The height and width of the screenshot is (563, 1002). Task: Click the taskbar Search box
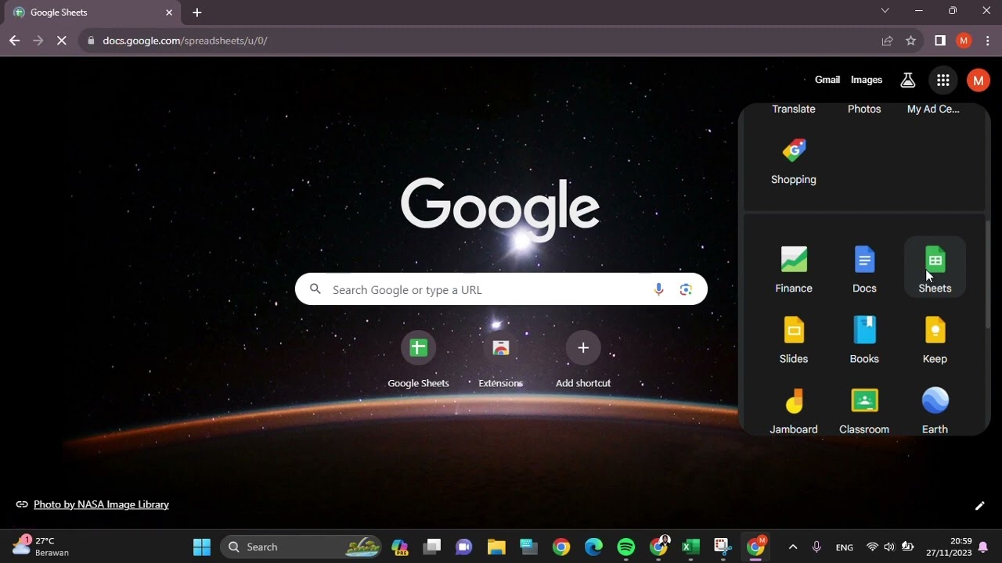pos(301,547)
